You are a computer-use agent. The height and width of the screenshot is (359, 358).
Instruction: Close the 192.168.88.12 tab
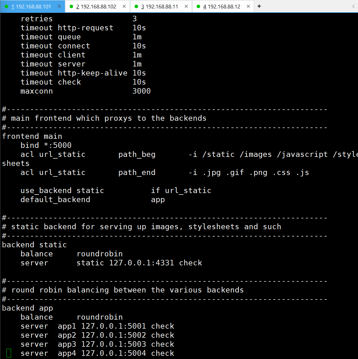[248, 6]
